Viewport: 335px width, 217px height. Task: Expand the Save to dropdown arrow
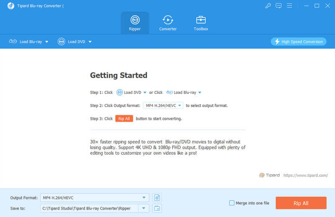[x=144, y=208]
